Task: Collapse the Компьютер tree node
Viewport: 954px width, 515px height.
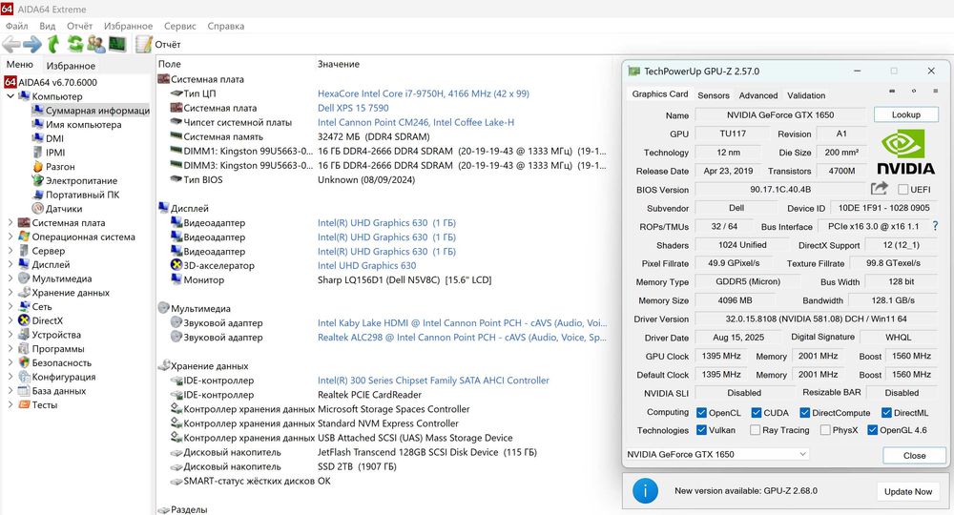Action: (10, 96)
